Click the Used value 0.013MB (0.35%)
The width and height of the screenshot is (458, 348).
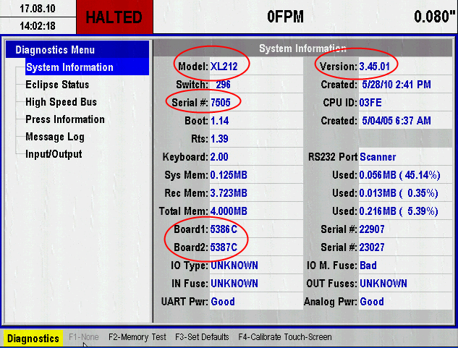[x=399, y=193]
